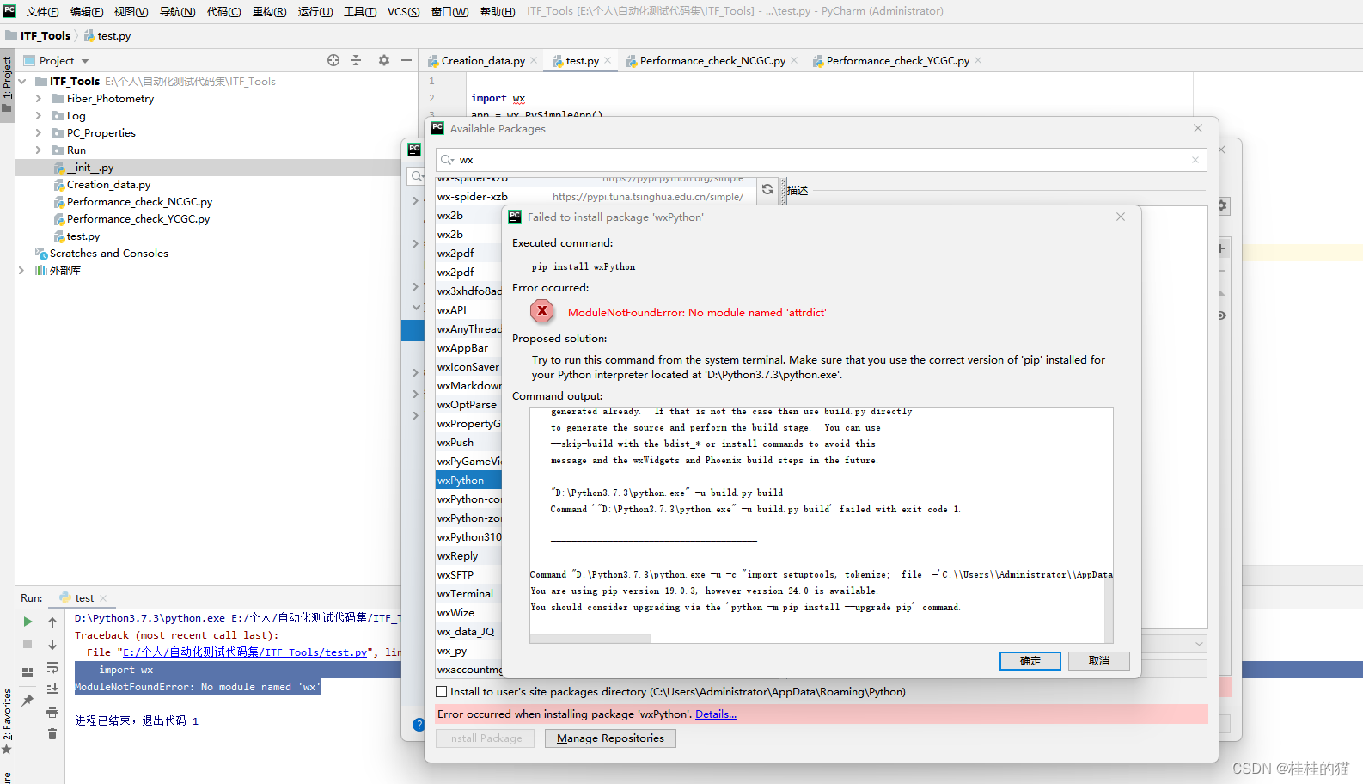This screenshot has width=1363, height=784.
Task: Select Creation_data.py in project tree
Action: (108, 185)
